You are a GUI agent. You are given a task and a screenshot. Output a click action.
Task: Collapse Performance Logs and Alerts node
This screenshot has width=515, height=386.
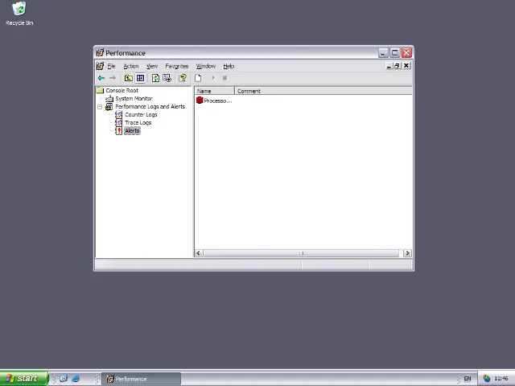101,107
